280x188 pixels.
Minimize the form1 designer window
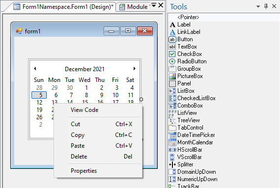111,31
